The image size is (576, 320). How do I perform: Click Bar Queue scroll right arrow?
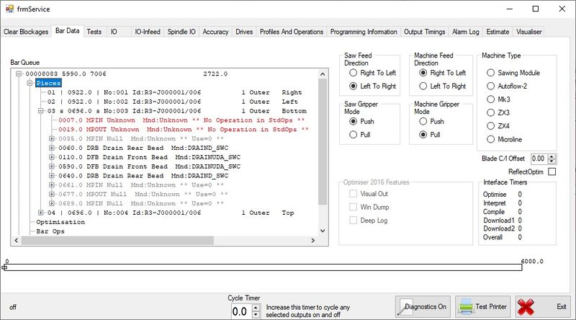[x=313, y=241]
